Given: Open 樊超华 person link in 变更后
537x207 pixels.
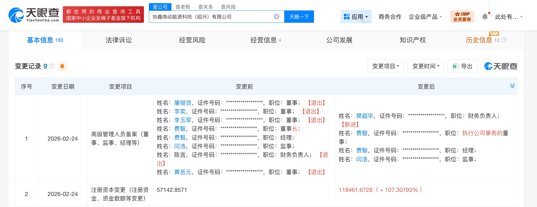Looking at the screenshot, I should (365, 116).
